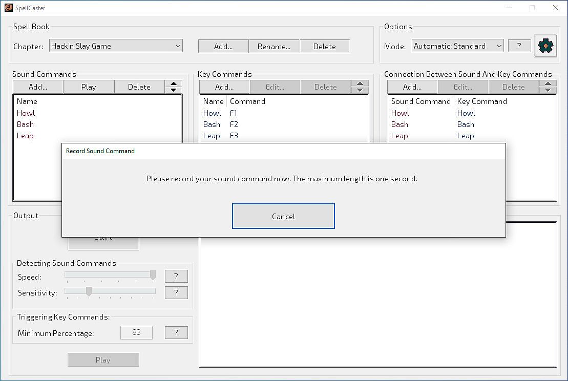Move sound command up with arrow

click(174, 84)
